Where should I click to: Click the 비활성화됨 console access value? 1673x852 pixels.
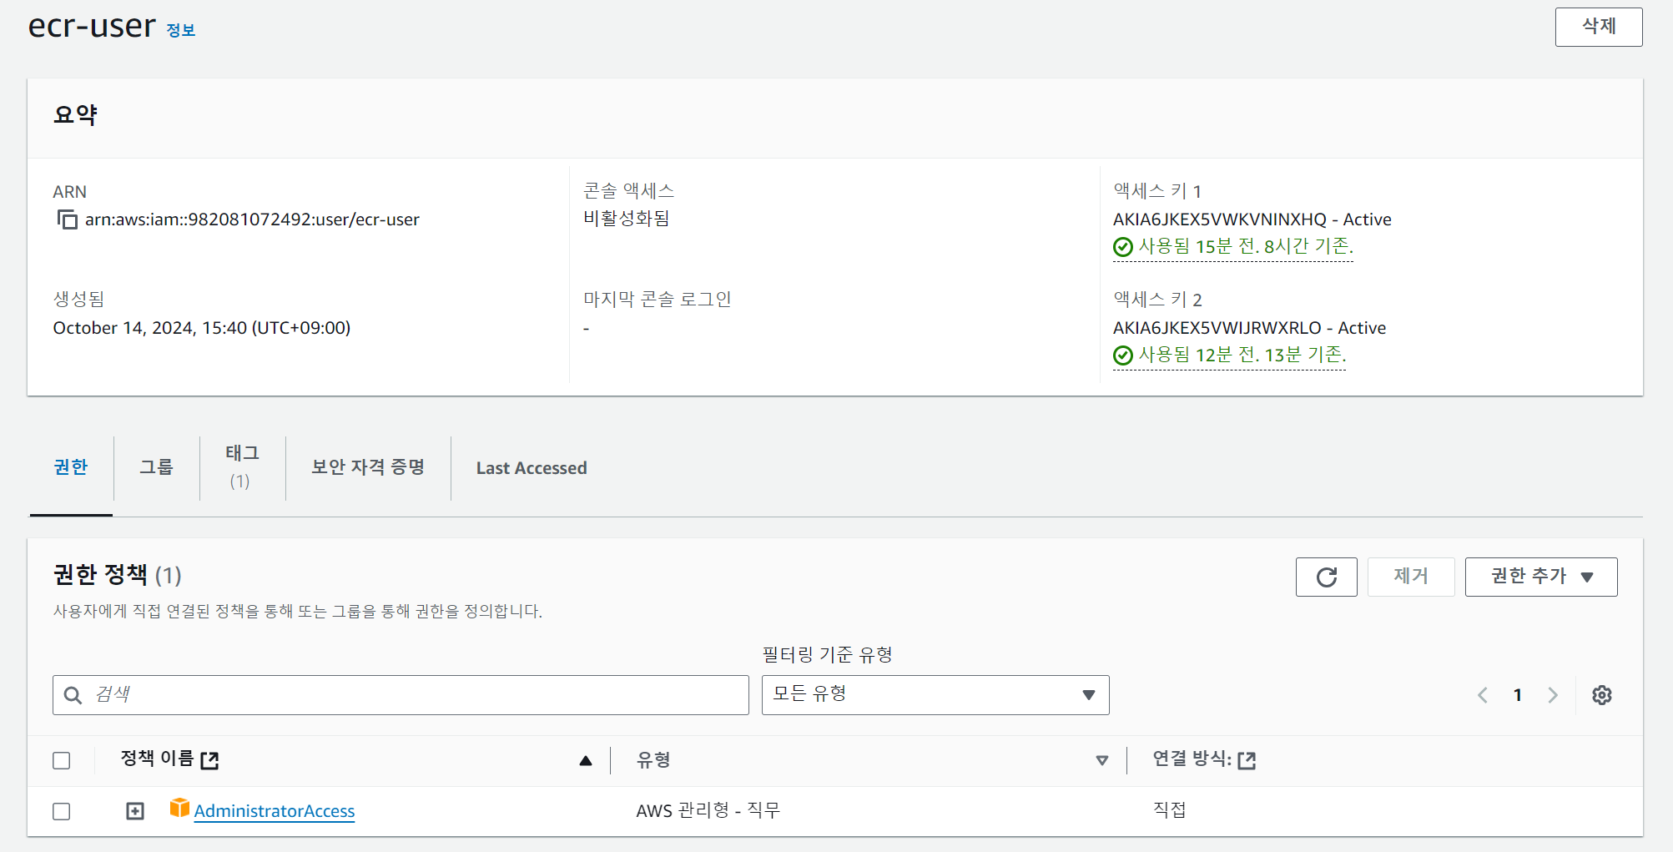tap(627, 219)
